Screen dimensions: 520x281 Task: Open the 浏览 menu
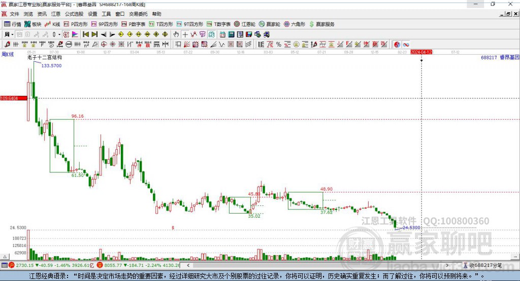pyautogui.click(x=28, y=14)
